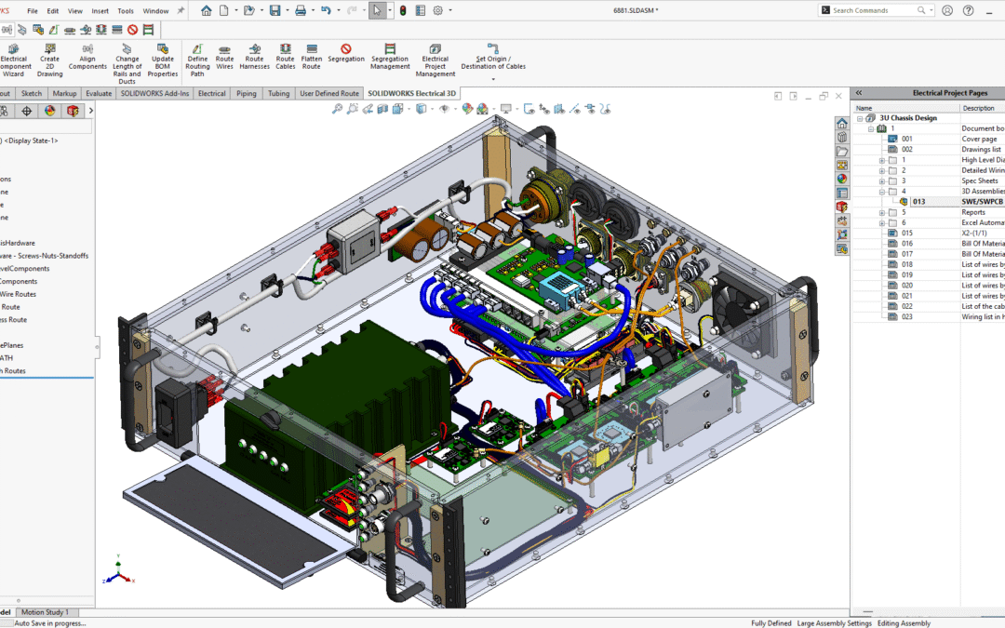Collapse the Electrical Project Pages panel
This screenshot has width=1005, height=628.
(x=858, y=92)
